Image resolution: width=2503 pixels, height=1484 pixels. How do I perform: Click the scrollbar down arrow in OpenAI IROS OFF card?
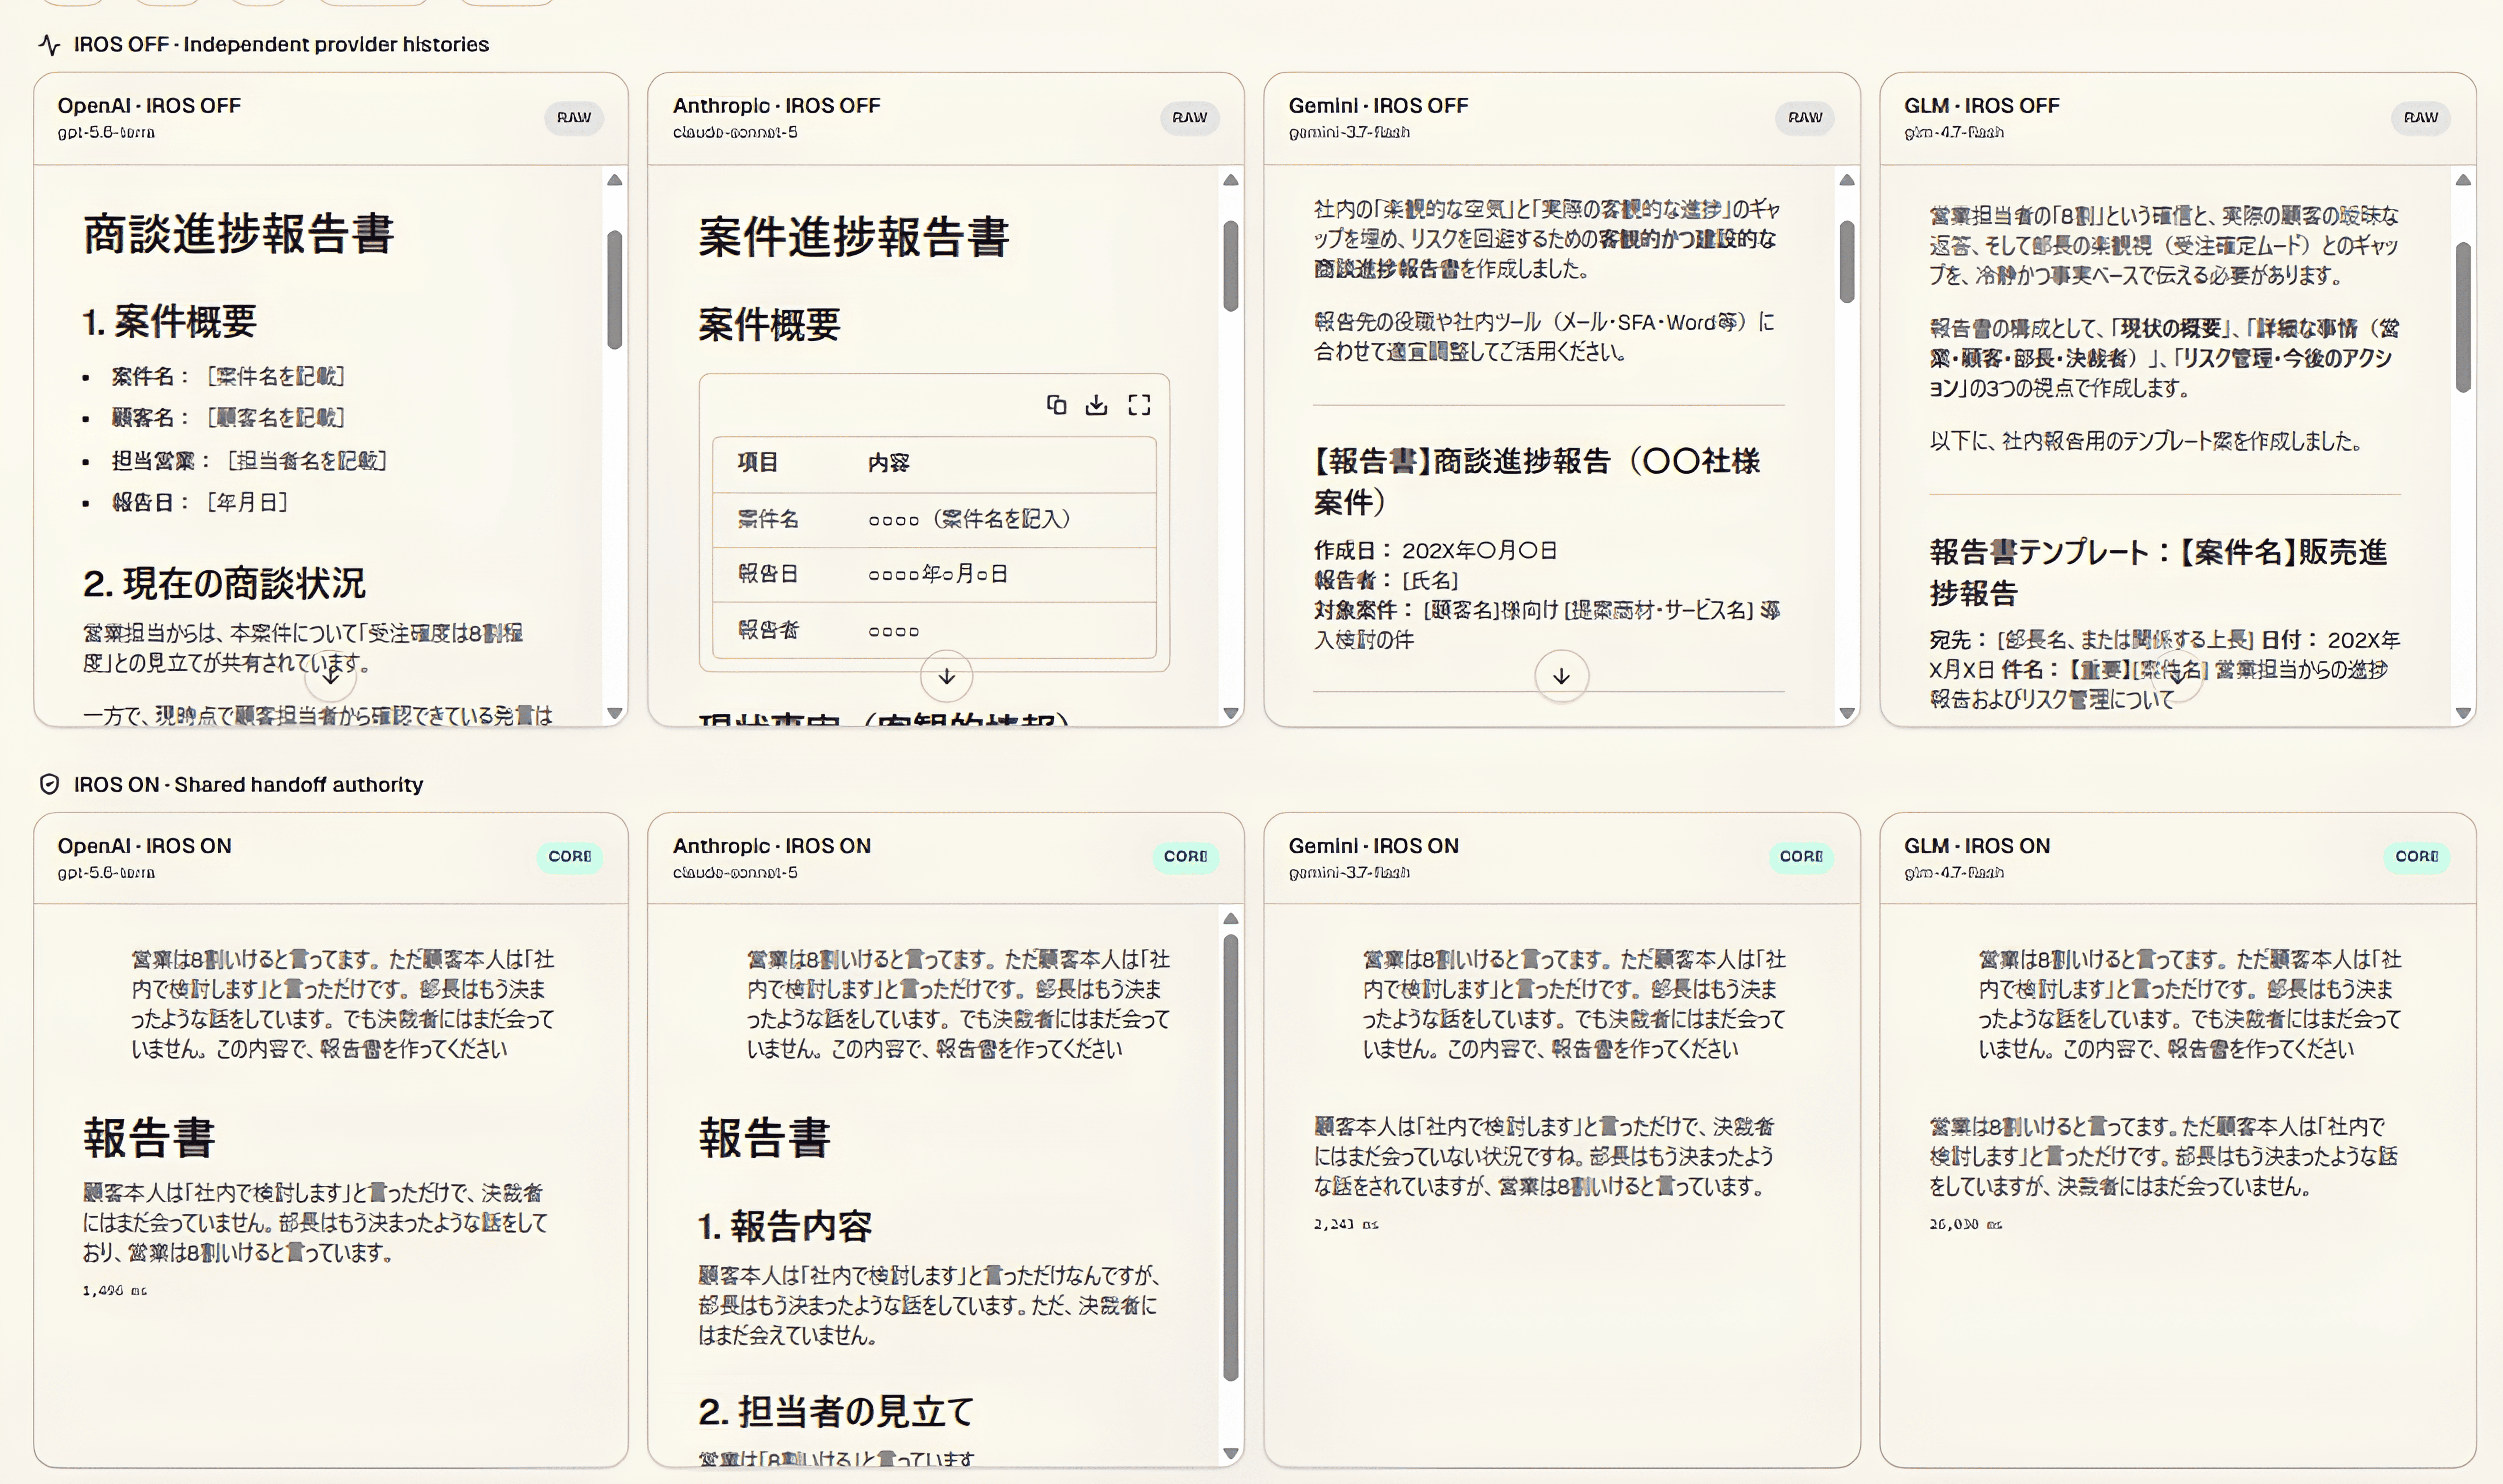click(x=615, y=713)
